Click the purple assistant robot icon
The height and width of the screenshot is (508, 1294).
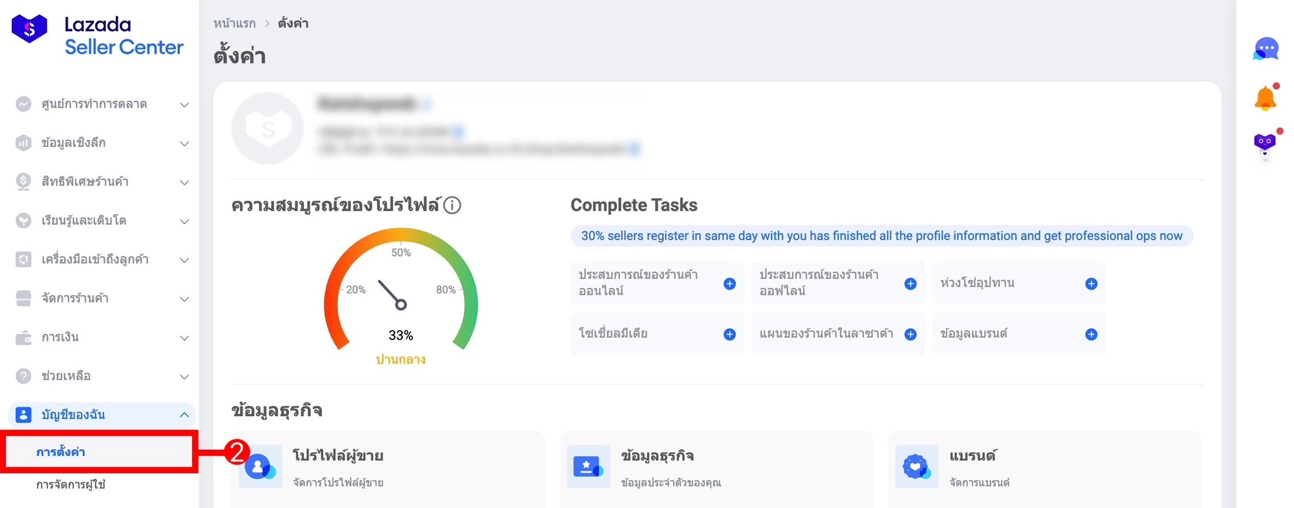click(x=1265, y=144)
